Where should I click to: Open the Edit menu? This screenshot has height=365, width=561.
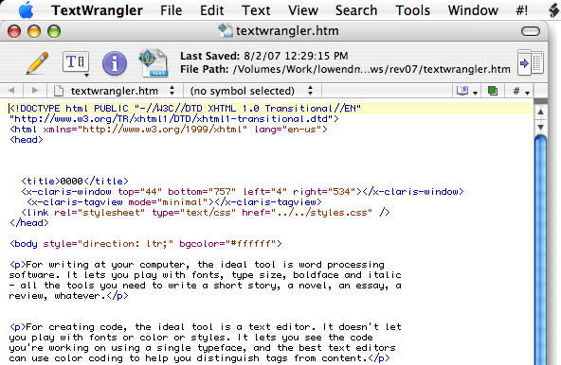[212, 10]
